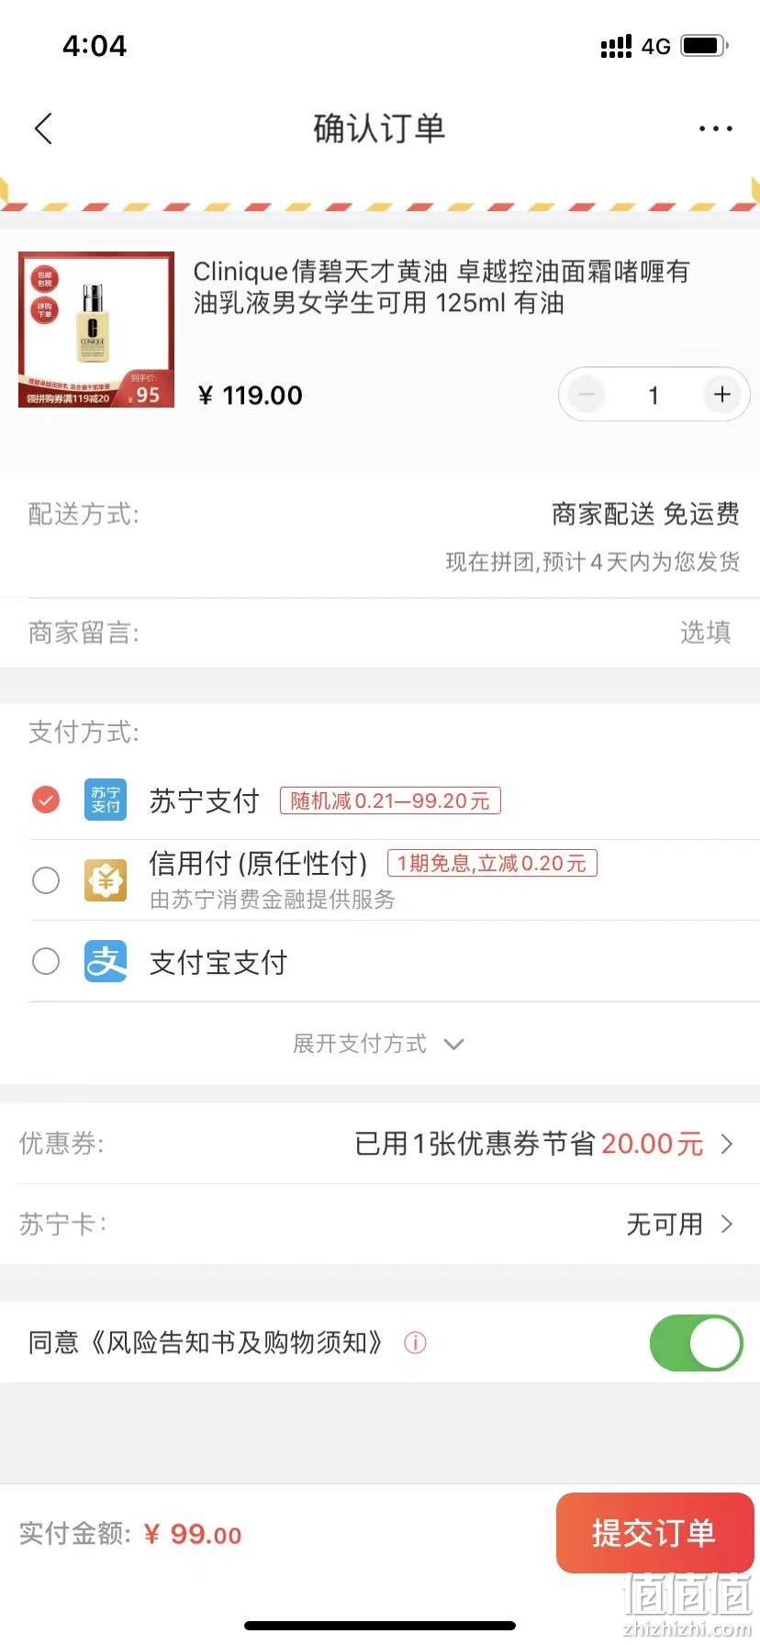Toggle the risk notice agreement switch
The image size is (760, 1645).
point(696,1343)
